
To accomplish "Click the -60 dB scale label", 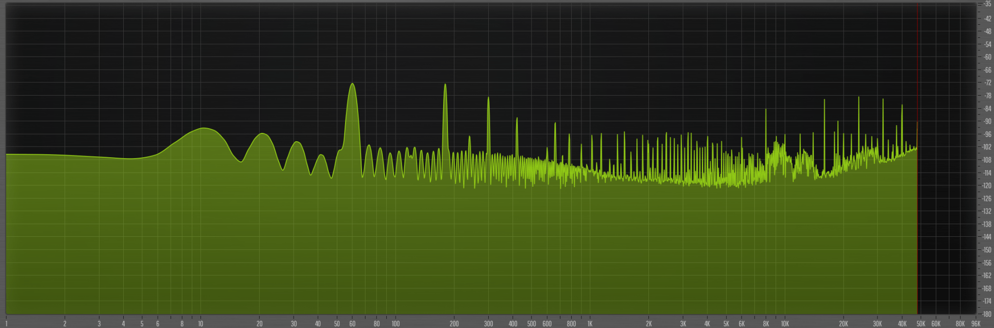I will coord(987,57).
